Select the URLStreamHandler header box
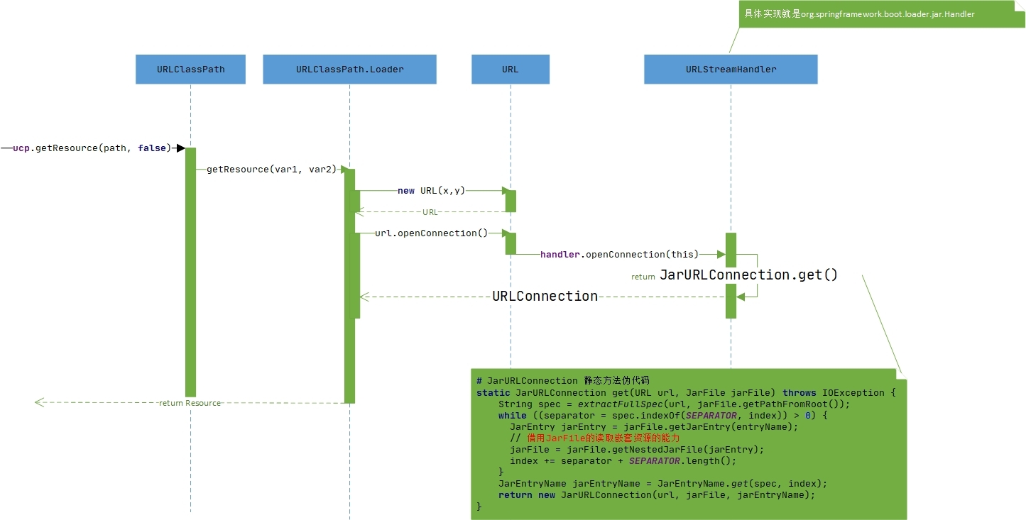1026x520 pixels. (x=731, y=70)
